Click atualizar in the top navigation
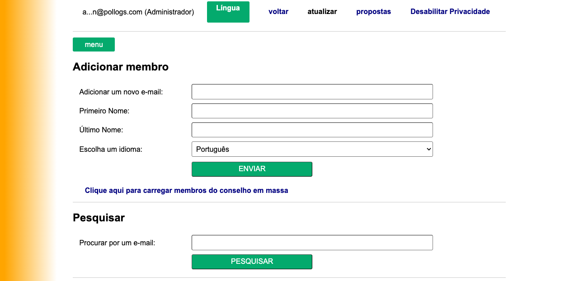579x281 pixels. [322, 11]
